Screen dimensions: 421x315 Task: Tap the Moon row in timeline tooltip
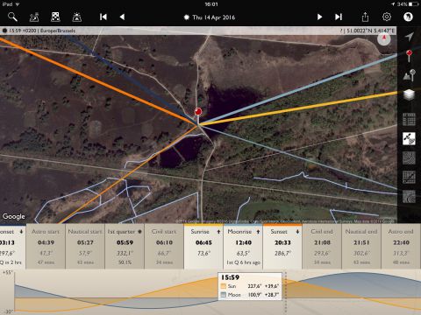[250, 295]
